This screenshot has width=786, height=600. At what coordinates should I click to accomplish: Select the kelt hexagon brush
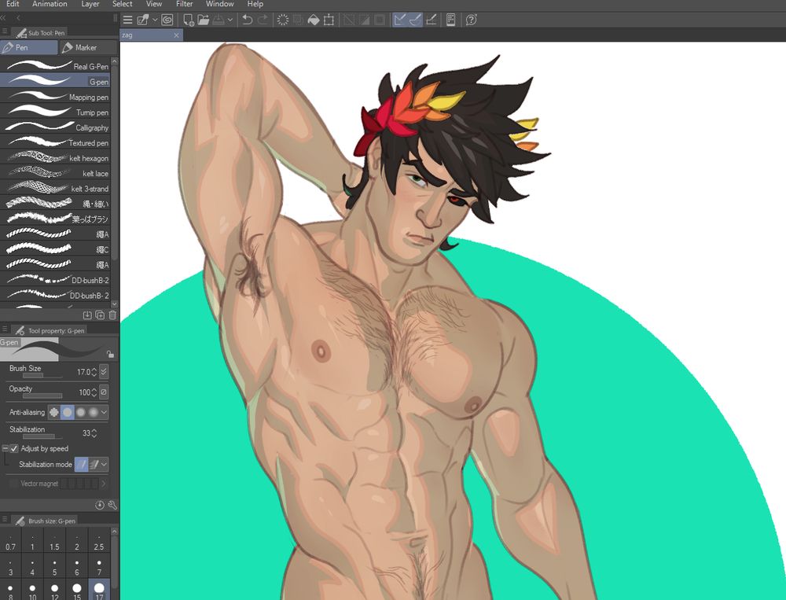click(55, 158)
